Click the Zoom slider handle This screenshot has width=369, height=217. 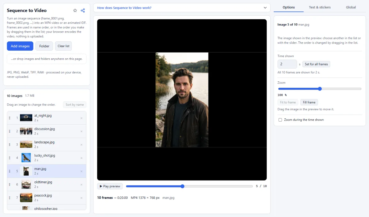320,89
